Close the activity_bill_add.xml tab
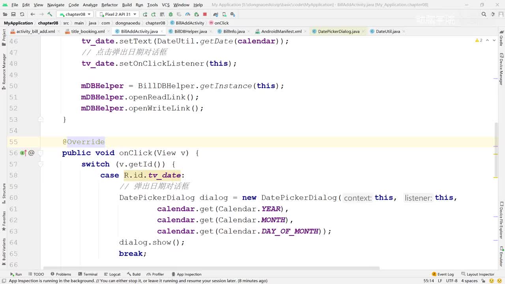505x284 pixels. [59, 32]
